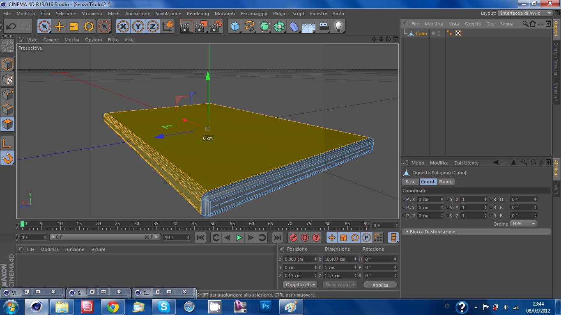Click the Light object icon
This screenshot has width=561, height=315.
[338, 27]
